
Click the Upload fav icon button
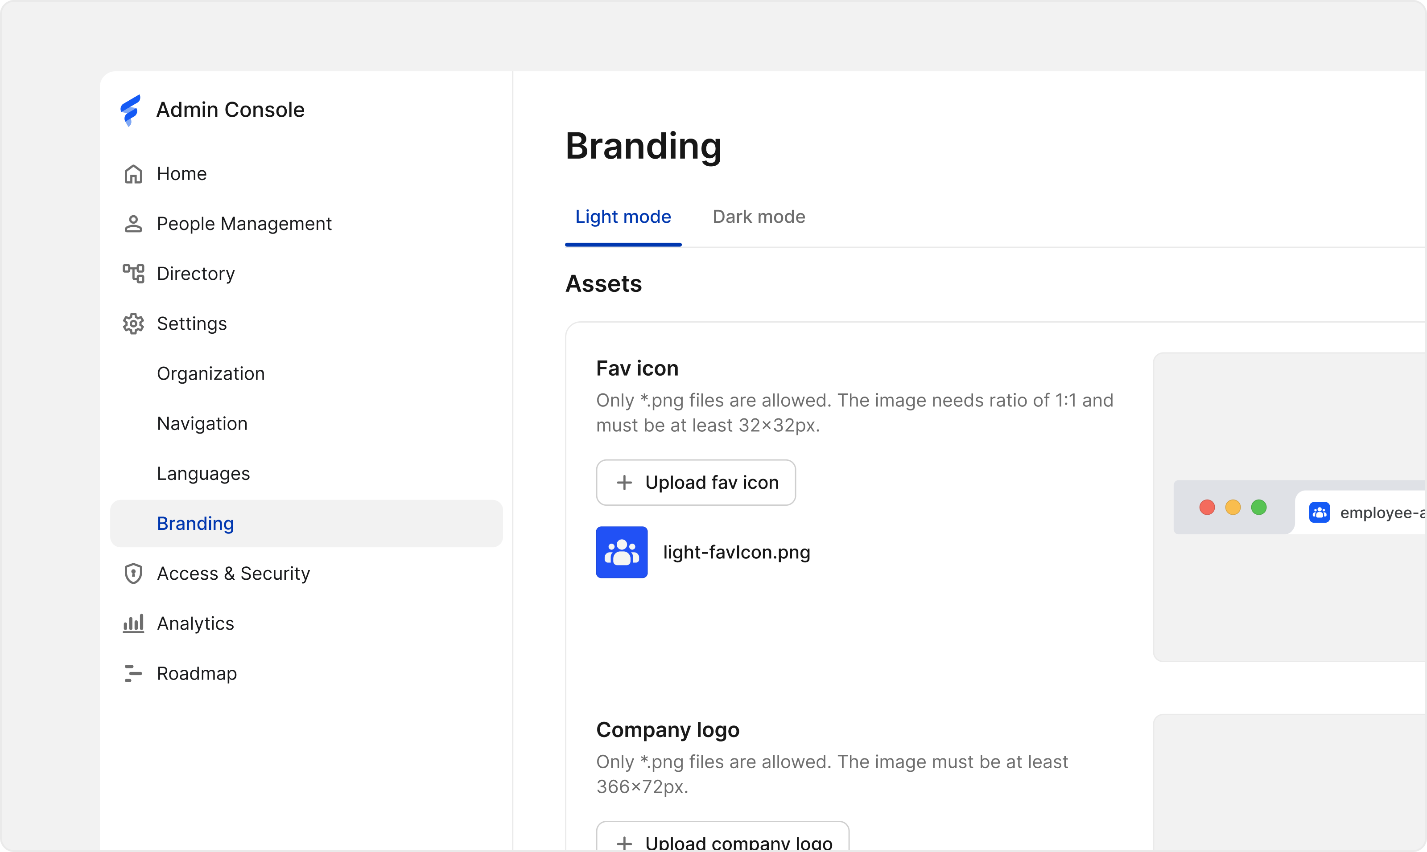[x=696, y=483]
